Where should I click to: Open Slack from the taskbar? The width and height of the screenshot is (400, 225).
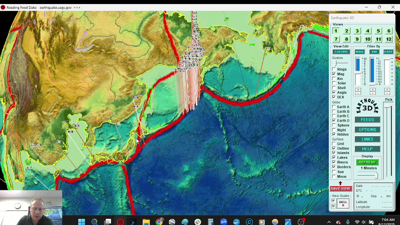click(198, 222)
